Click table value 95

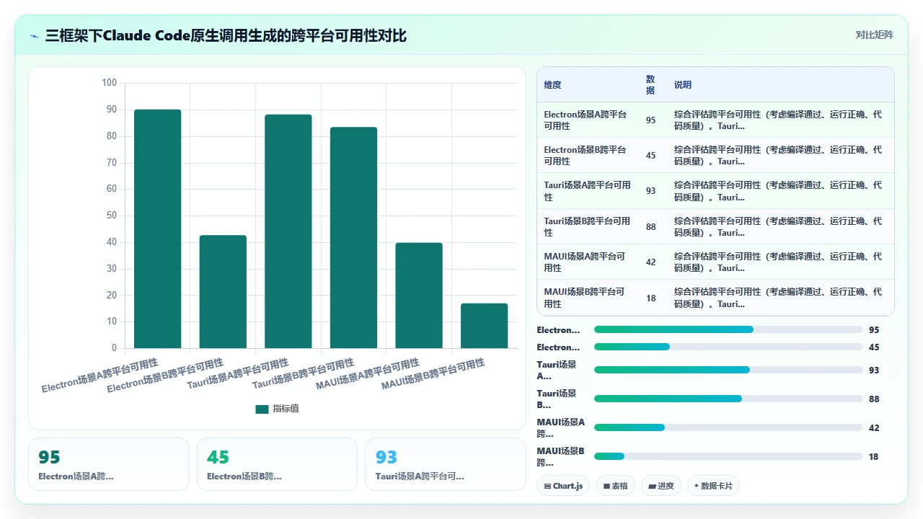coord(650,120)
